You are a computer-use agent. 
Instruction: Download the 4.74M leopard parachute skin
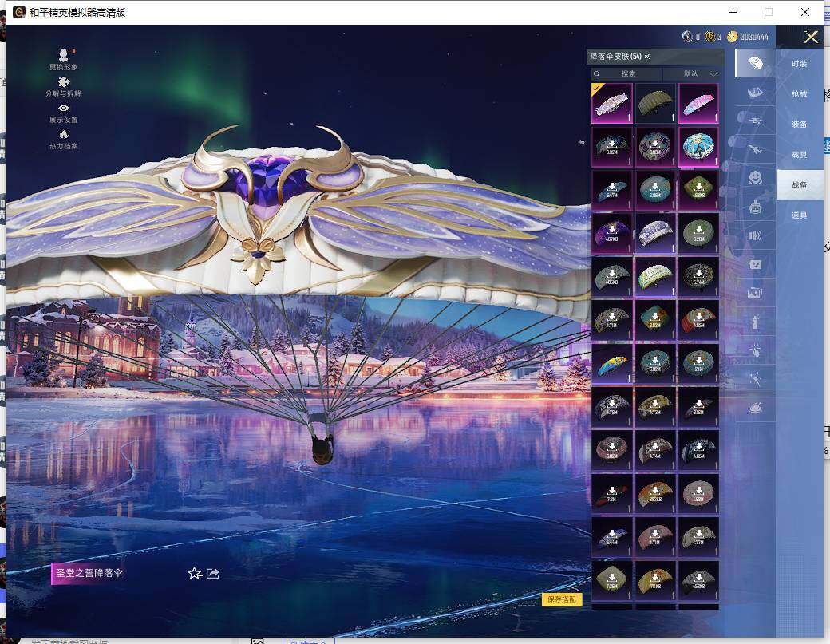coord(655,450)
